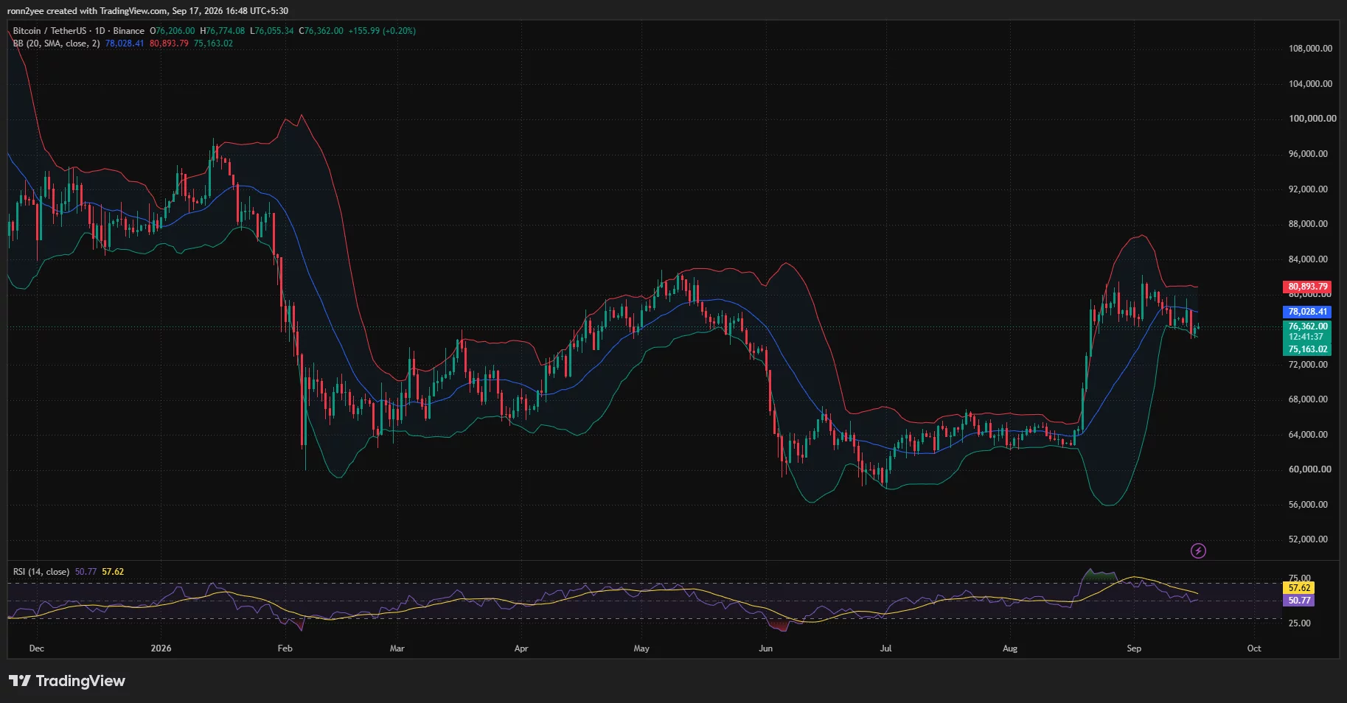
Task: Click the C76,362.00 close value in header
Action: click(x=321, y=31)
